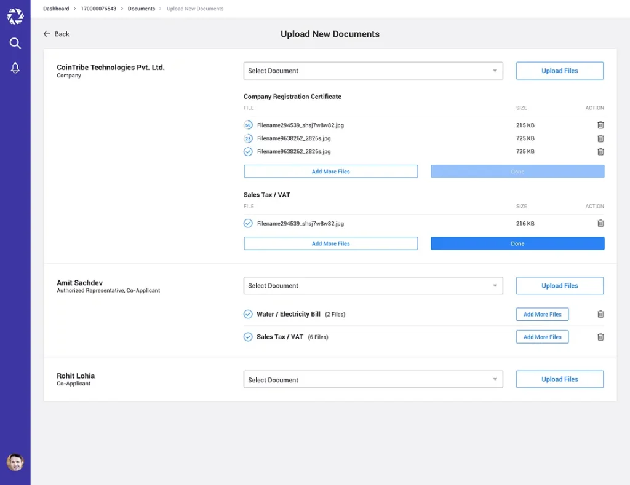Click checkmark beside Water / Electricity Bill
This screenshot has width=630, height=485.
[248, 314]
